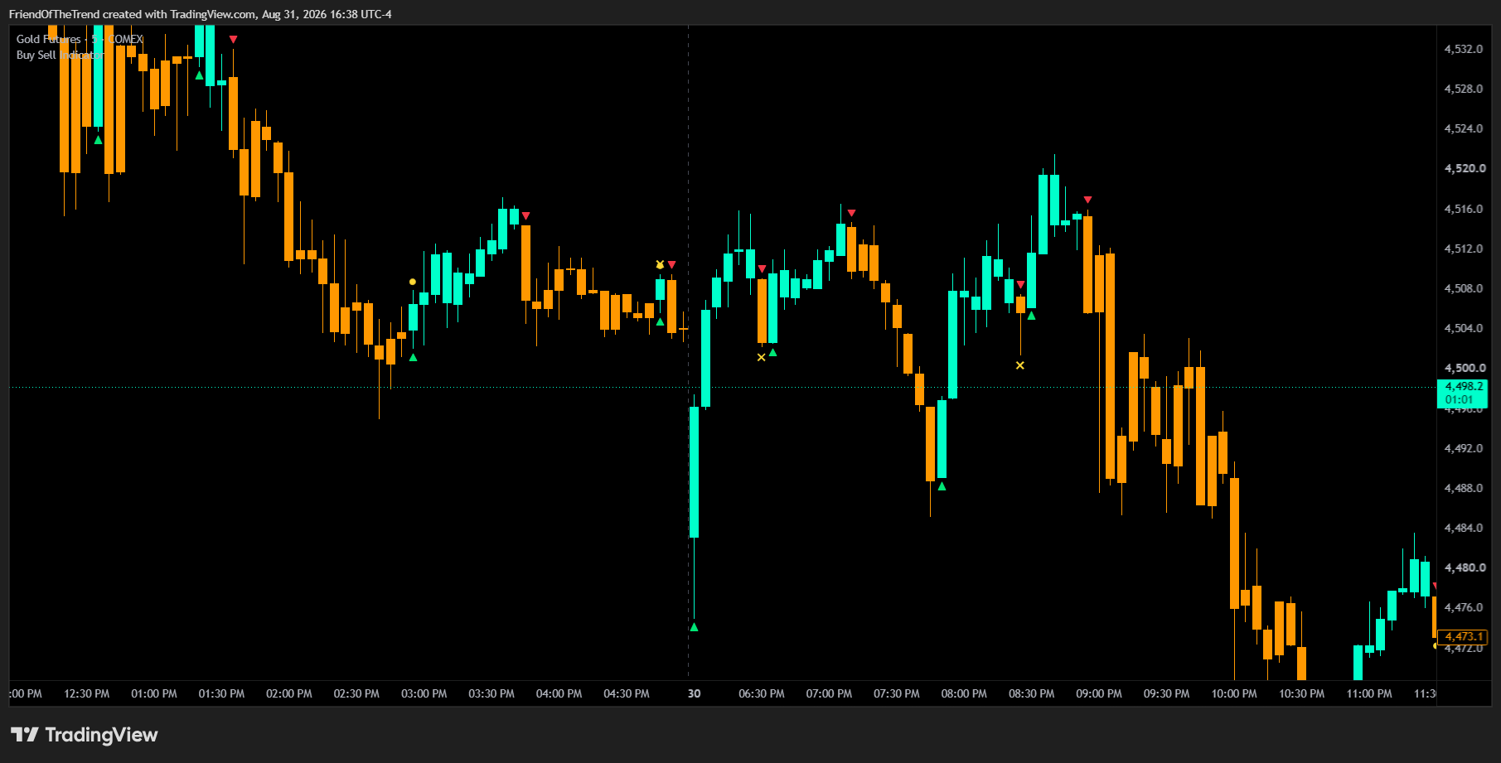Select the green buy arrow under the long wick at 30
This screenshot has width=1501, height=763.
tap(694, 627)
